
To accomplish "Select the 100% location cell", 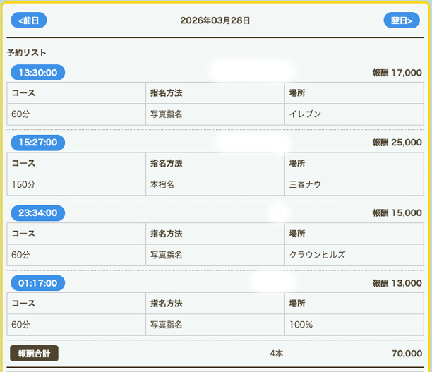I will pyautogui.click(x=301, y=325).
